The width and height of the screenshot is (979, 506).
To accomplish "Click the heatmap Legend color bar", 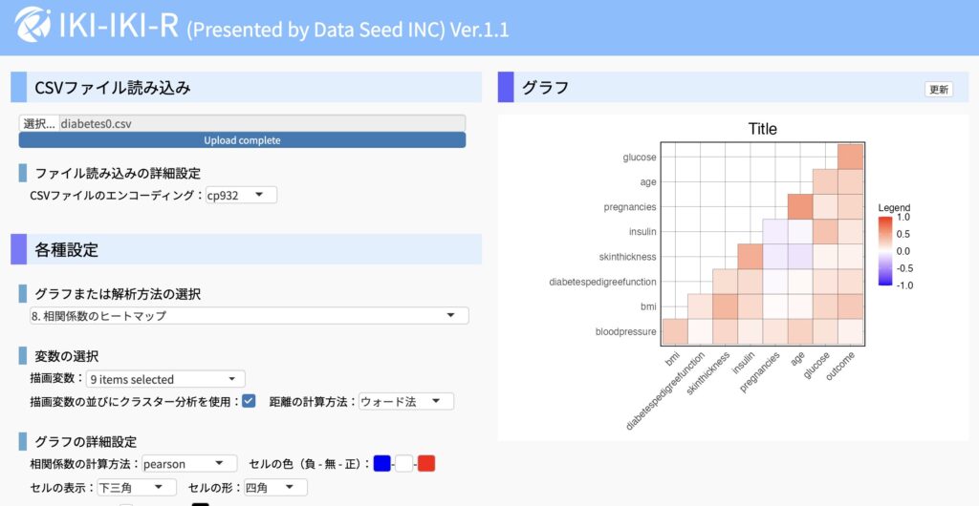I will pyautogui.click(x=886, y=251).
